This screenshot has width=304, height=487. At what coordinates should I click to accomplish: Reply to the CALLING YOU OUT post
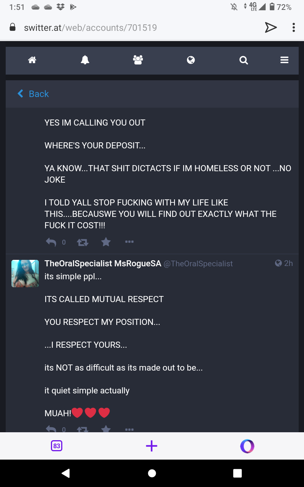click(x=51, y=242)
